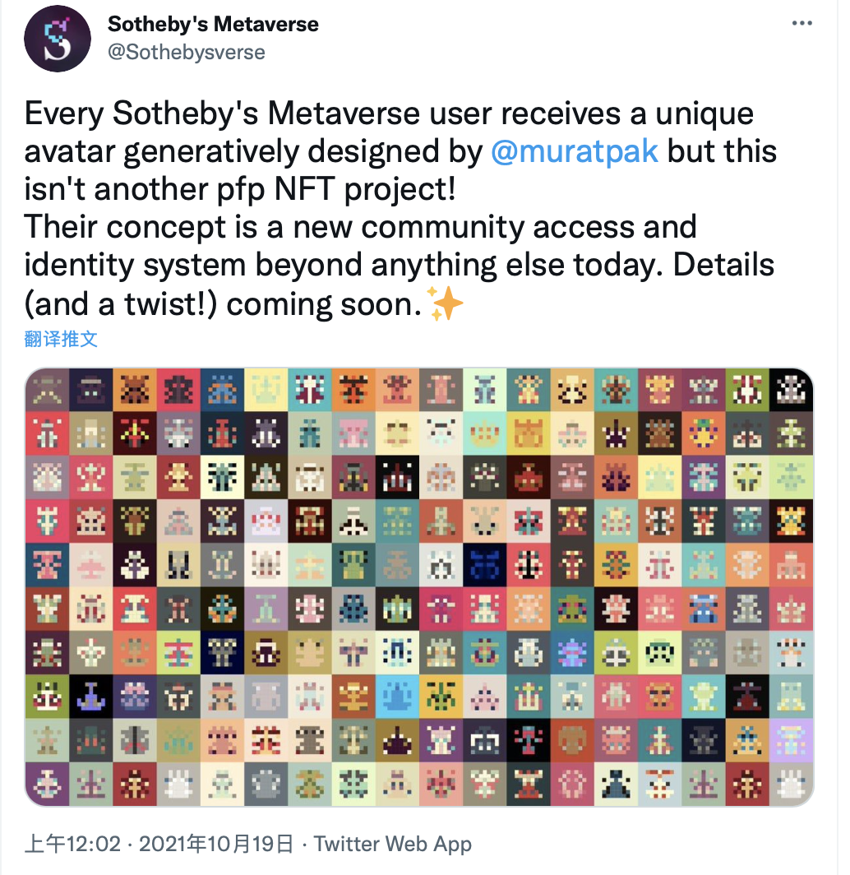Screen dimensions: 850x875
Task: Click the black-background avatar in top-right corner of grid
Action: coord(791,390)
